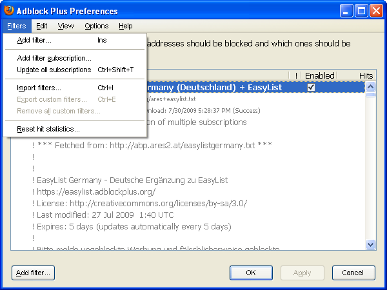The width and height of the screenshot is (387, 290).
Task: Confirm with the OK button
Action: pos(251,273)
